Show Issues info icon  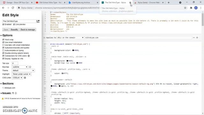[x=16, y=93]
